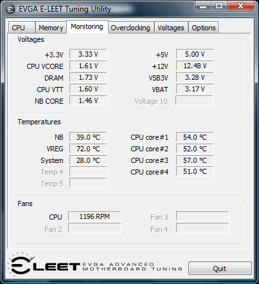Click CPU core#2 temperature 52.0 °C
Viewport: 259px width, 284px height.
[195, 149]
